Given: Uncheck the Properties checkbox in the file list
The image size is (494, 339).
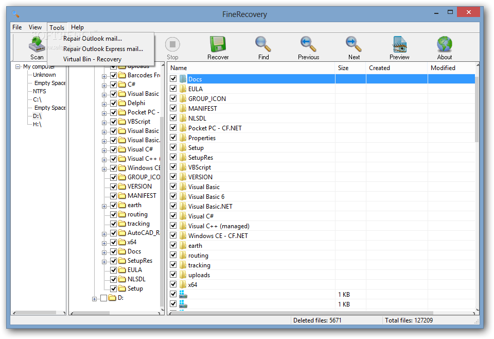Looking at the screenshot, I should 173,137.
